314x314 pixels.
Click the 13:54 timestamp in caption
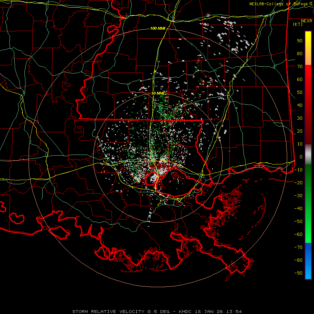[x=234, y=312]
